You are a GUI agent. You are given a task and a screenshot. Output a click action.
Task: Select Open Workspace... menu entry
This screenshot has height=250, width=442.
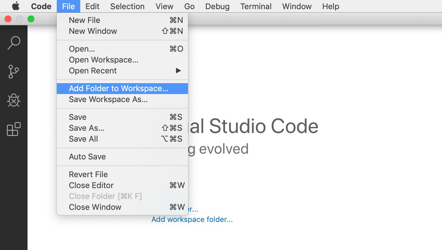pos(122,60)
